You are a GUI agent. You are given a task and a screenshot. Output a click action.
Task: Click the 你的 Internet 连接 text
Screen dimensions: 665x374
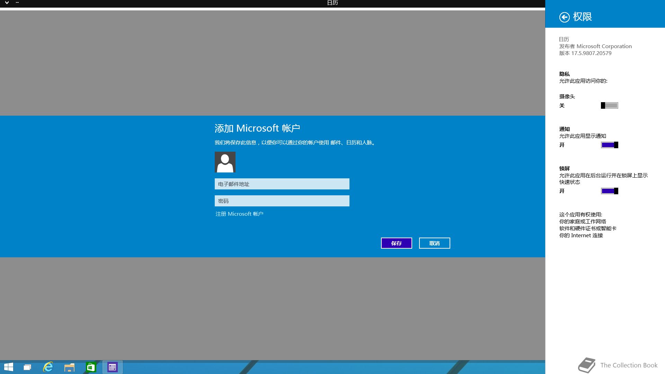[581, 235]
